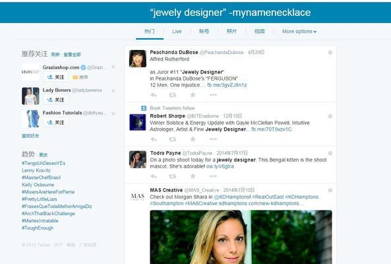Open more actions on Todra Payne's tweet
This screenshot has height=264, width=391.
coord(213,176)
